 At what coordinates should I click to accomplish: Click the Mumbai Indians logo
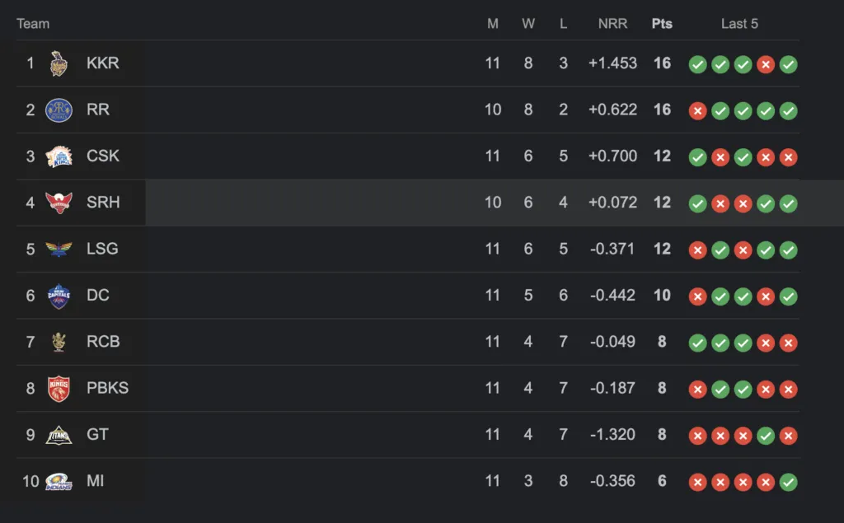59,482
